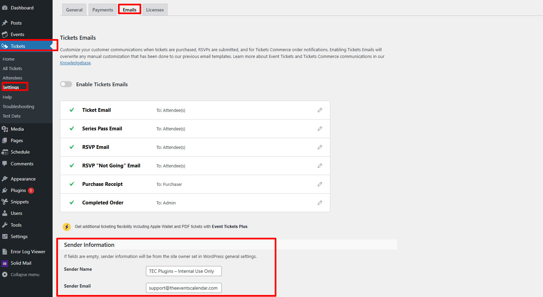Click the pencil icon for Completed Order
The width and height of the screenshot is (543, 297).
coord(320,203)
